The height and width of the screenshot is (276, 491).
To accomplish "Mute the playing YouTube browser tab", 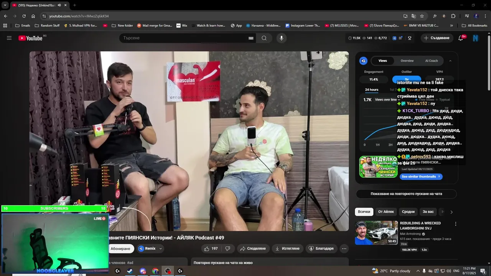I will coord(59,5).
